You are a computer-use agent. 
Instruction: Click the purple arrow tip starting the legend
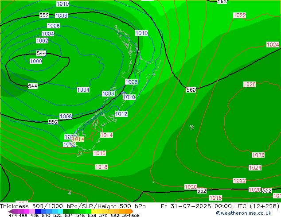[x=10, y=211]
